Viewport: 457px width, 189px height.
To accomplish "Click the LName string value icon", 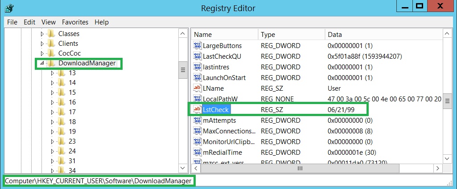I will click(198, 88).
